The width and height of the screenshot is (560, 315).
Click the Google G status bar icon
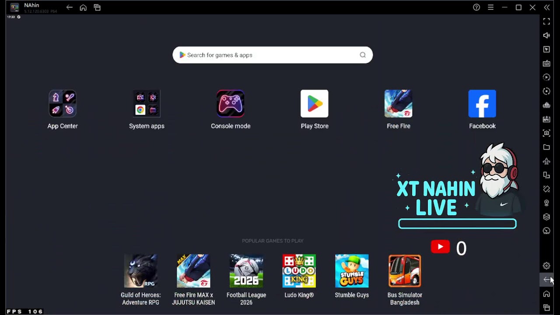(x=19, y=17)
